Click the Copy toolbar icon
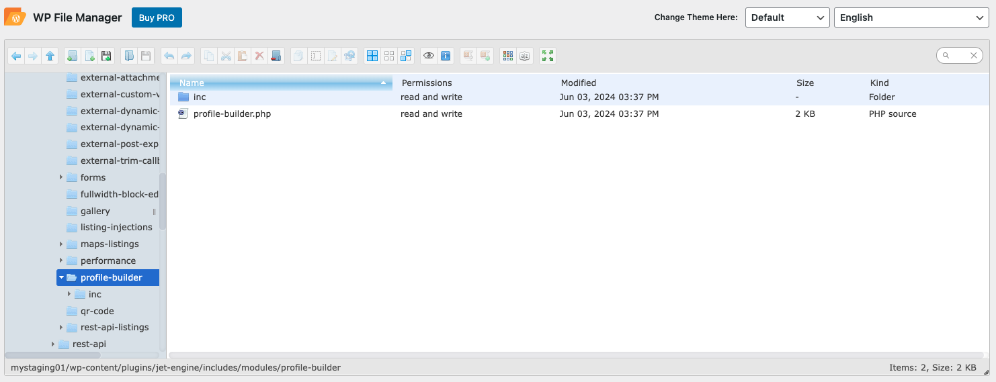 209,56
